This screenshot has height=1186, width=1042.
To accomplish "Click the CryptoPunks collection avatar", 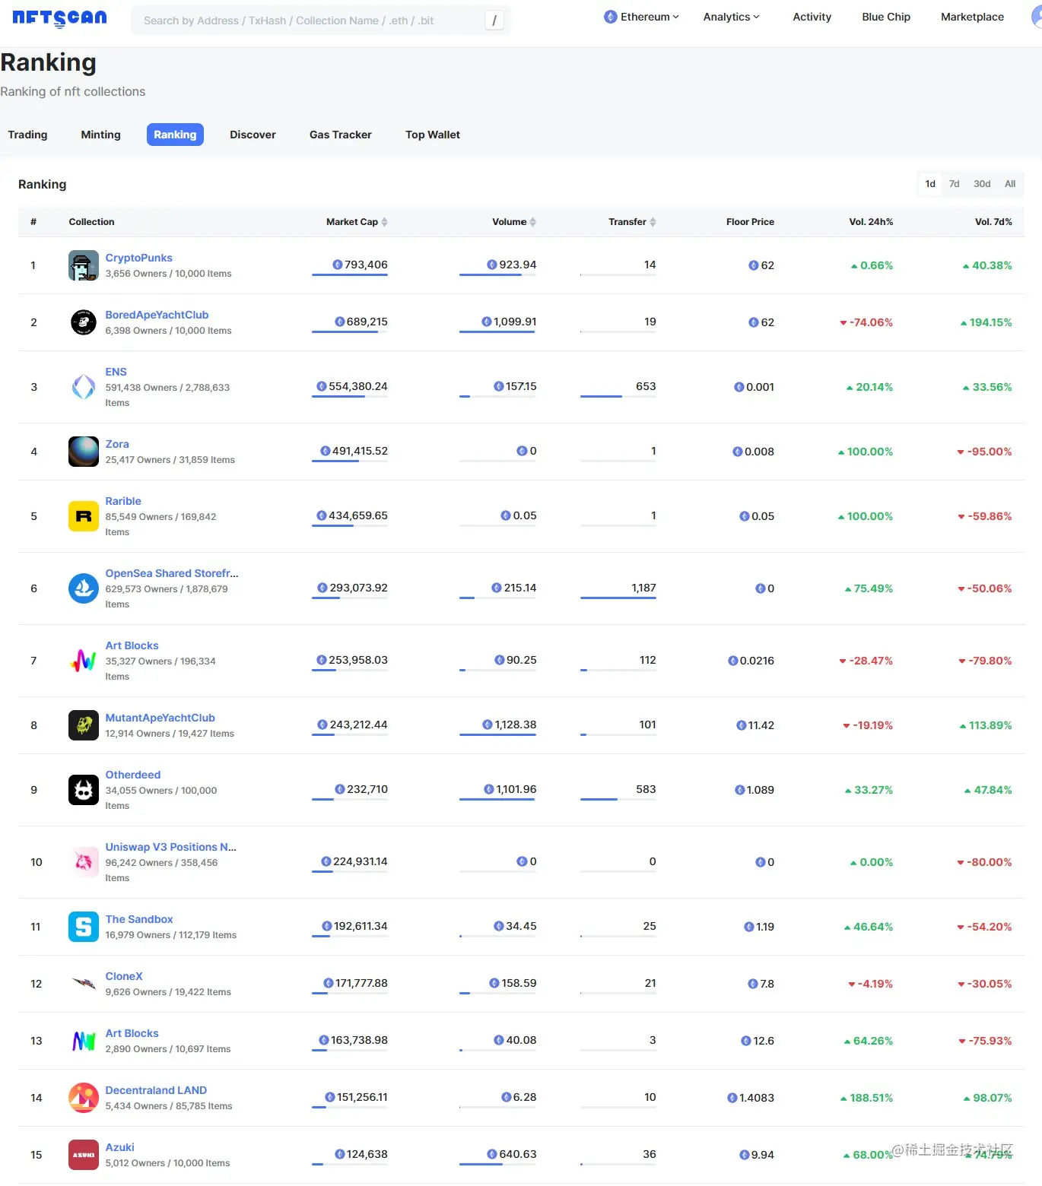I will [84, 265].
